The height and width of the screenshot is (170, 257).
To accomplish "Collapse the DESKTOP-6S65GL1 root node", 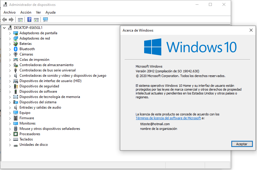I will coord(4,28).
